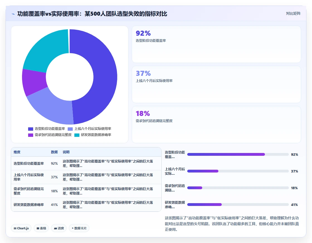The width and height of the screenshot is (312, 243).
Task: Click the 数据 column header
Action: pyautogui.click(x=54, y=152)
